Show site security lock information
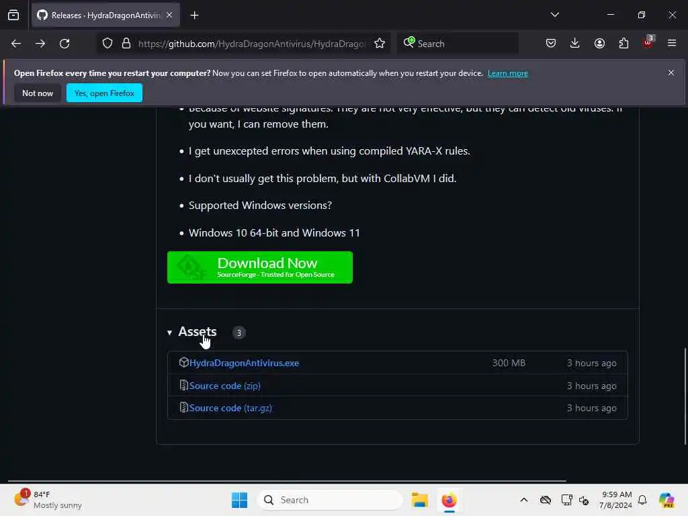 [126, 44]
